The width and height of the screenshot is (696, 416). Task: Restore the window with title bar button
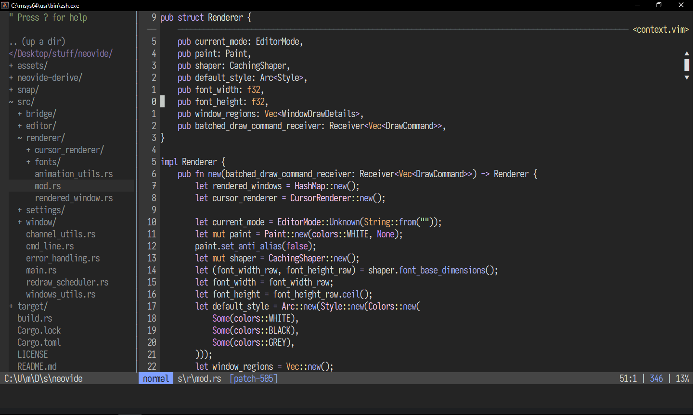coord(659,5)
